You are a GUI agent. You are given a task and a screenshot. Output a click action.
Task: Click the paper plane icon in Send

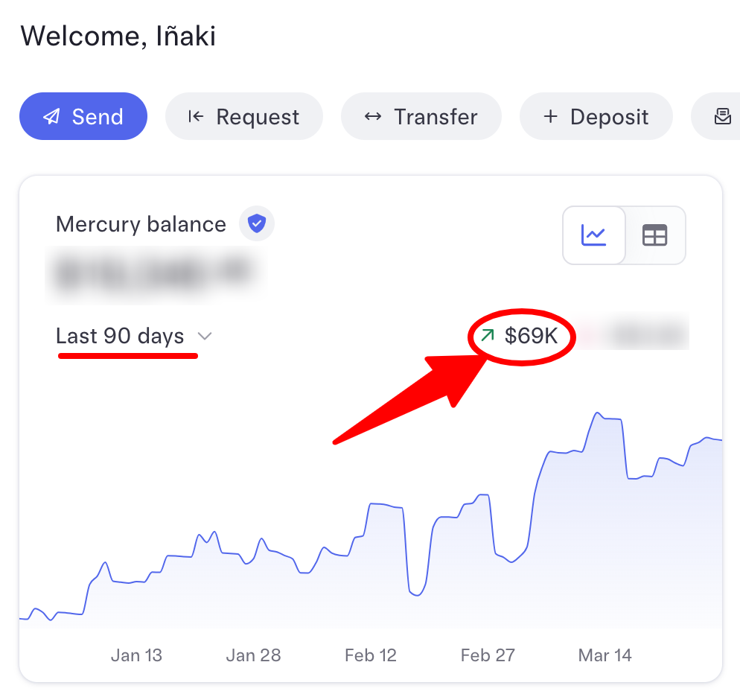(51, 117)
